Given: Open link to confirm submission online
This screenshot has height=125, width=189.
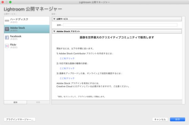Looking at the screenshot, I should click(x=67, y=78).
